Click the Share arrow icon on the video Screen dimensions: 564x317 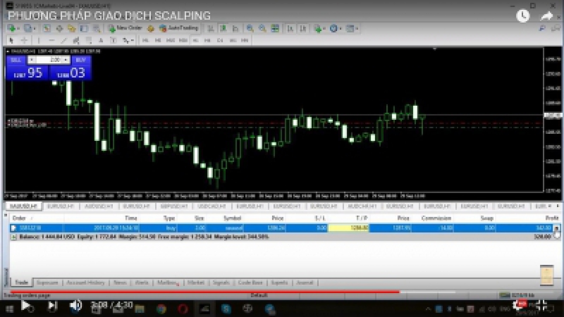click(547, 15)
